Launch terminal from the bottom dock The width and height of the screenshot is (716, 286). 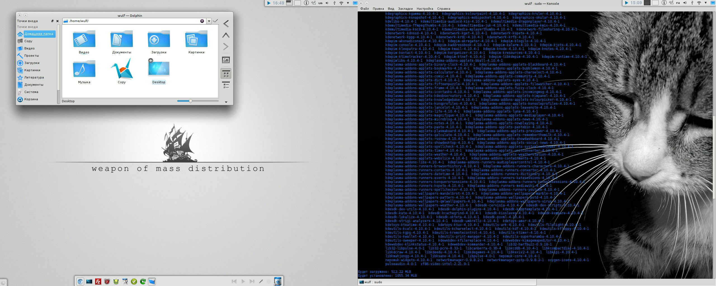point(89,281)
